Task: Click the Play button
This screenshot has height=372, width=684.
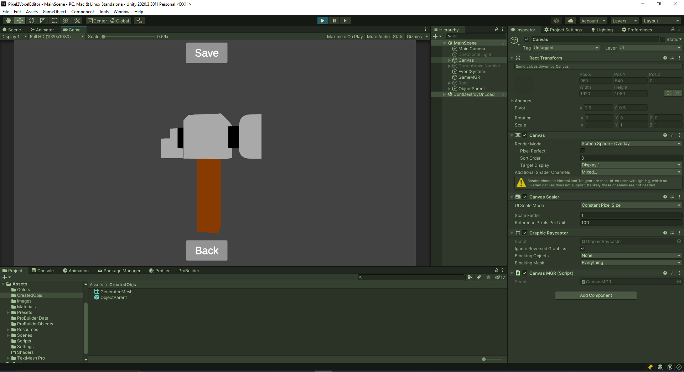Action: (322, 21)
